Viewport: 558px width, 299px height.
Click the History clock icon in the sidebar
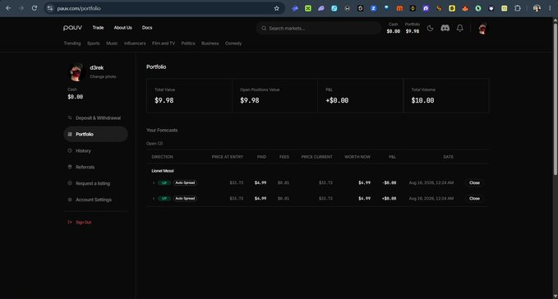tap(70, 151)
